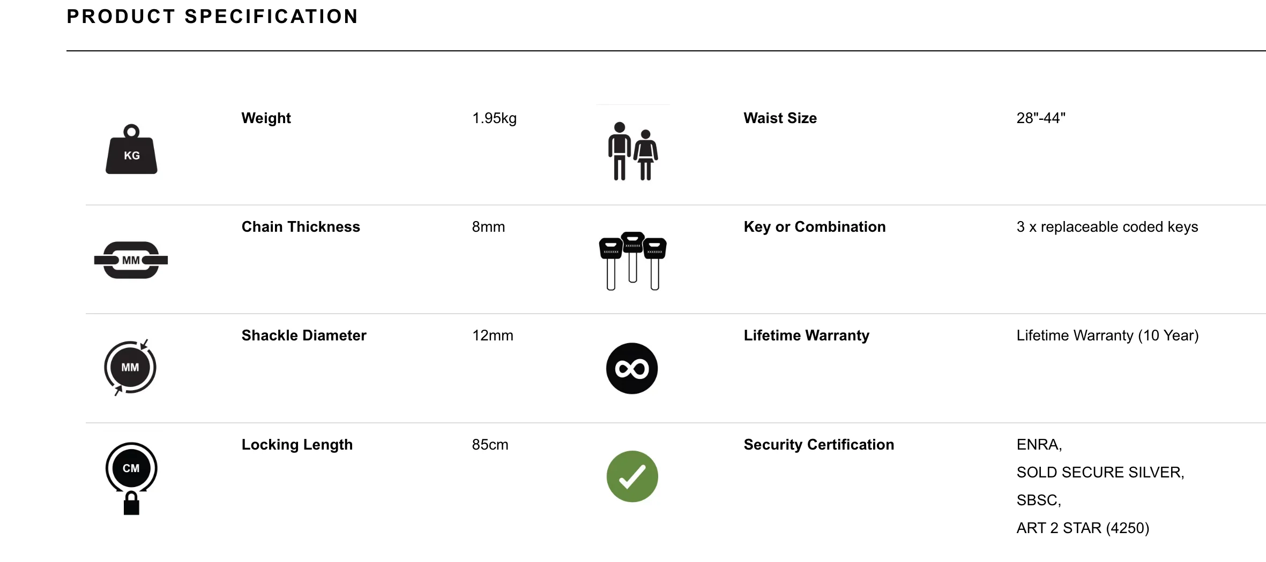The image size is (1266, 562).
Task: Click the three keys icon
Action: coord(633,261)
